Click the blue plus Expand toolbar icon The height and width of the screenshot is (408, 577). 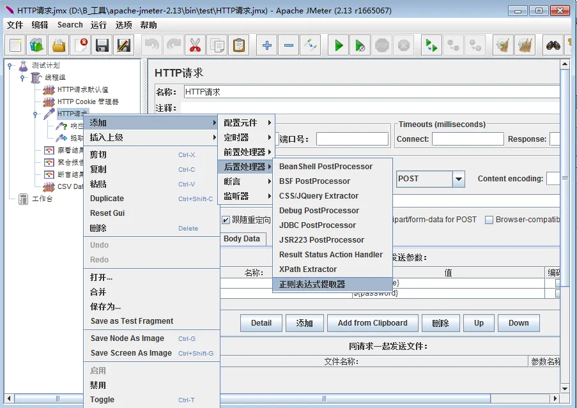pos(267,45)
